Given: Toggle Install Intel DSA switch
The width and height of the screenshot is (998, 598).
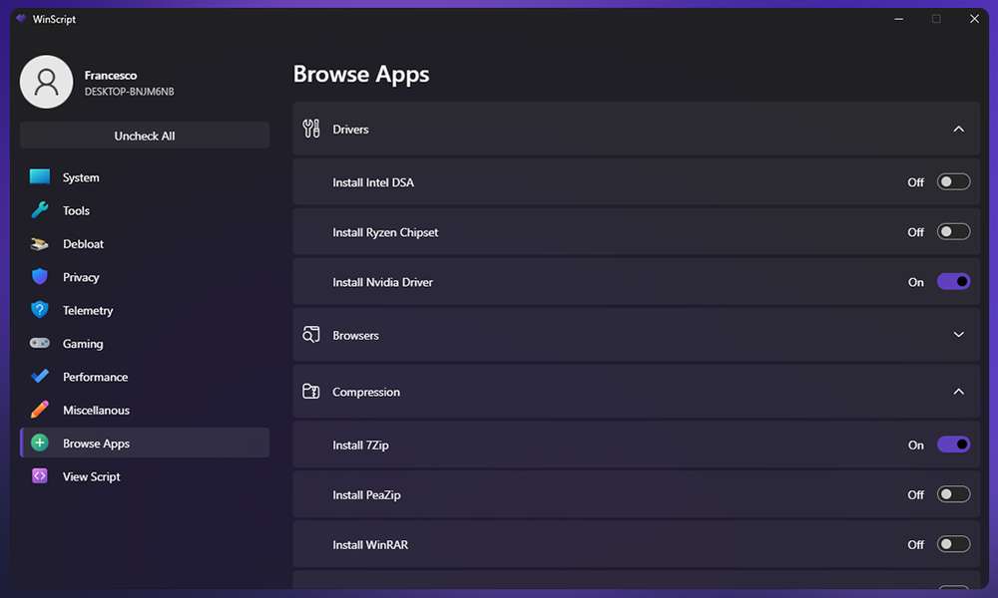Looking at the screenshot, I should click(953, 181).
